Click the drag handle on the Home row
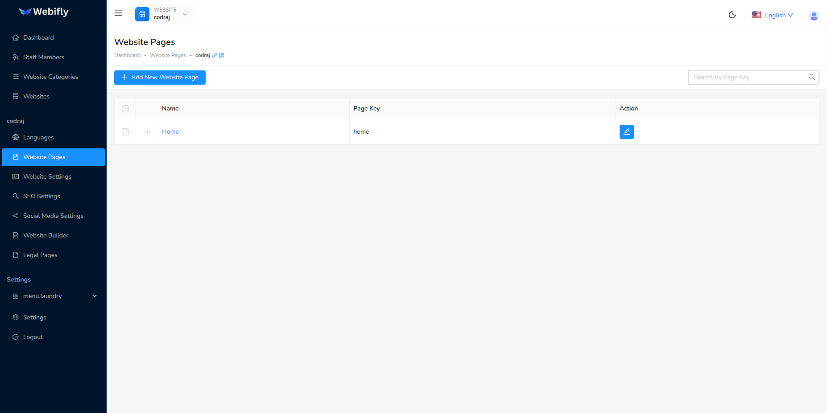This screenshot has width=827, height=413. 147,131
